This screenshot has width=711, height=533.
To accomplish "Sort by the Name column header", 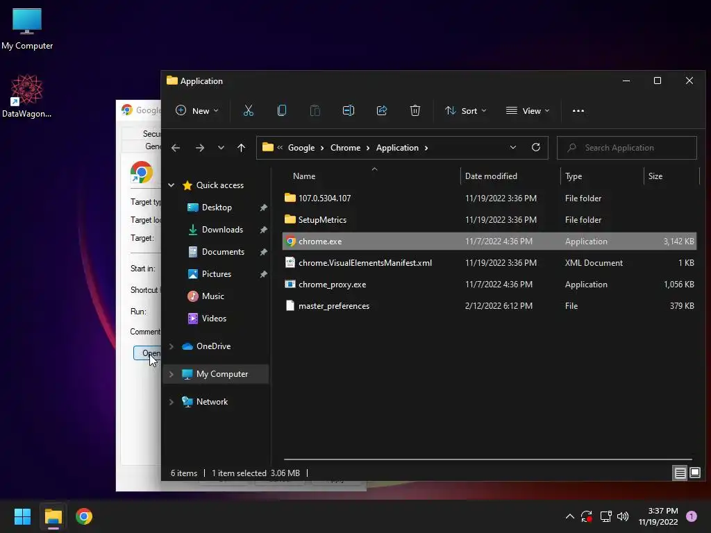I will (x=304, y=176).
